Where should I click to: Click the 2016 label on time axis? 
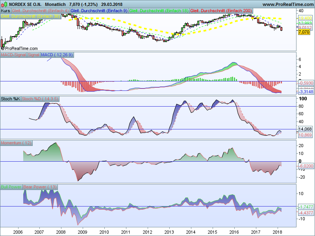pos(234,232)
